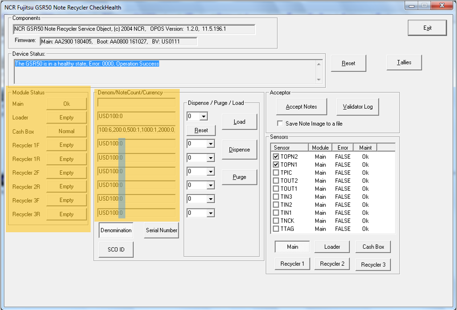Show Cash Box sensors using the Cash Box button under the sensor list
The height and width of the screenshot is (310, 457).
point(373,247)
